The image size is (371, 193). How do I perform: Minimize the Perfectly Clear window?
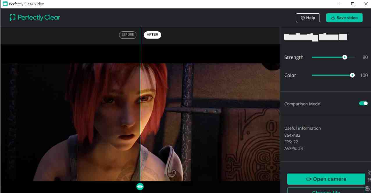point(339,4)
